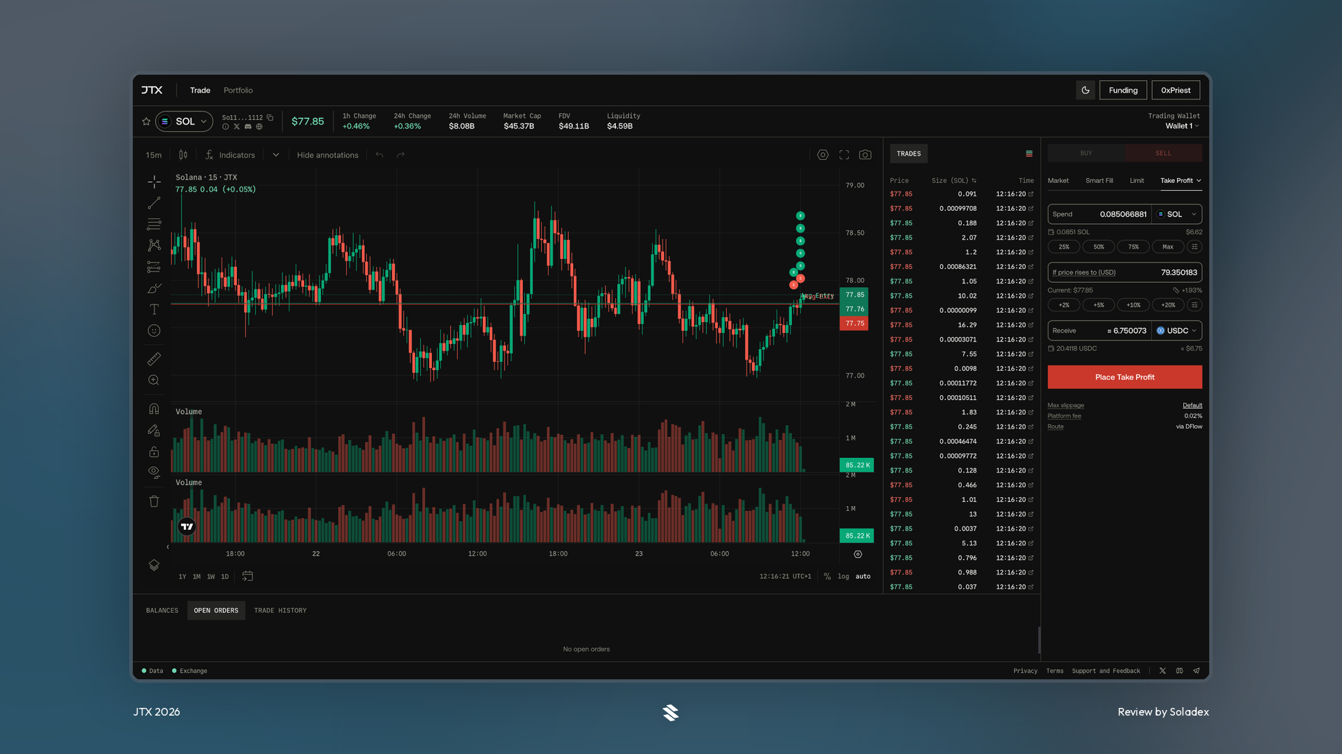Open the go-to-date calendar icon
The image size is (1342, 754).
(x=247, y=576)
